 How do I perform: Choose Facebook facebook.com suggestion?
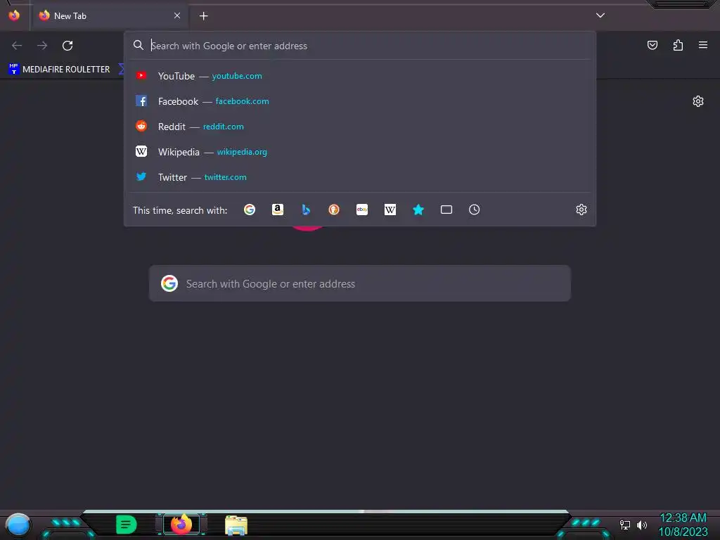360,101
